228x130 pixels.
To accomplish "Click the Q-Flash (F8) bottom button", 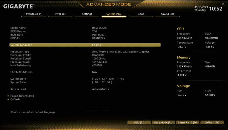I will click(x=212, y=122).
